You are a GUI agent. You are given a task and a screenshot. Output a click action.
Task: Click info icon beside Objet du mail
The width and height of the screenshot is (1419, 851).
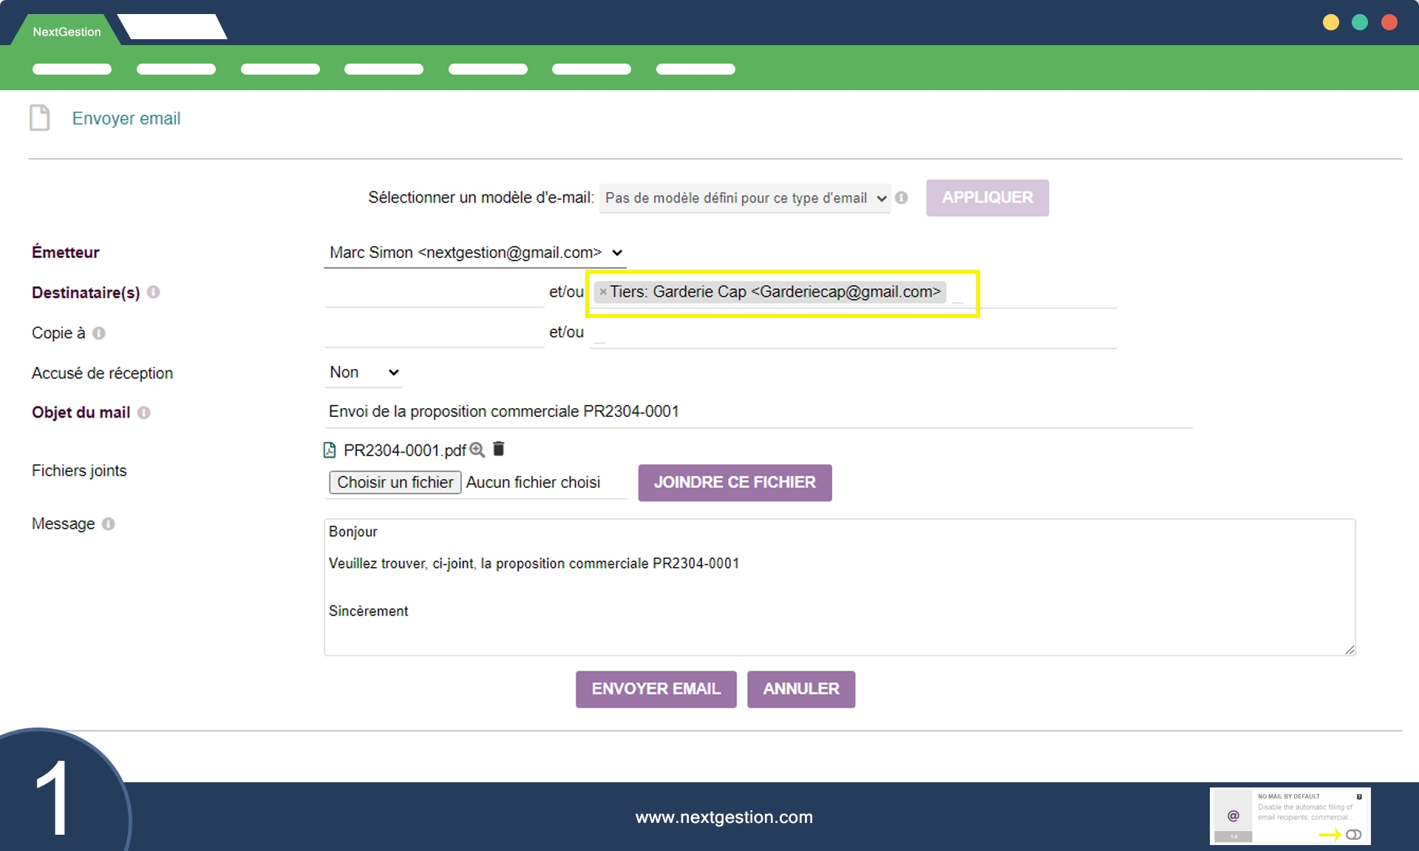[x=144, y=413]
